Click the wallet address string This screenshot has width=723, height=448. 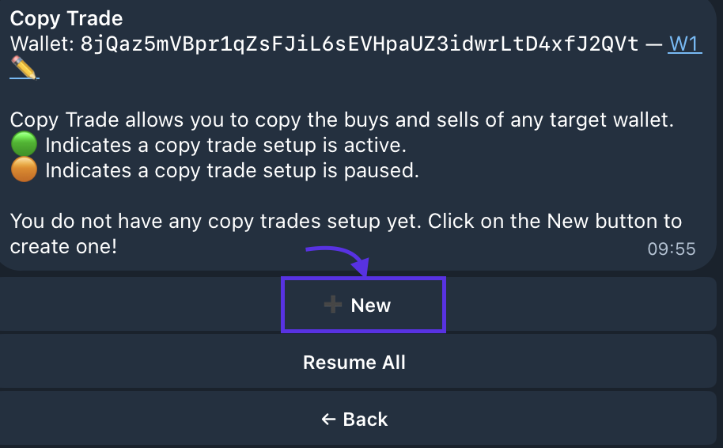click(360, 44)
